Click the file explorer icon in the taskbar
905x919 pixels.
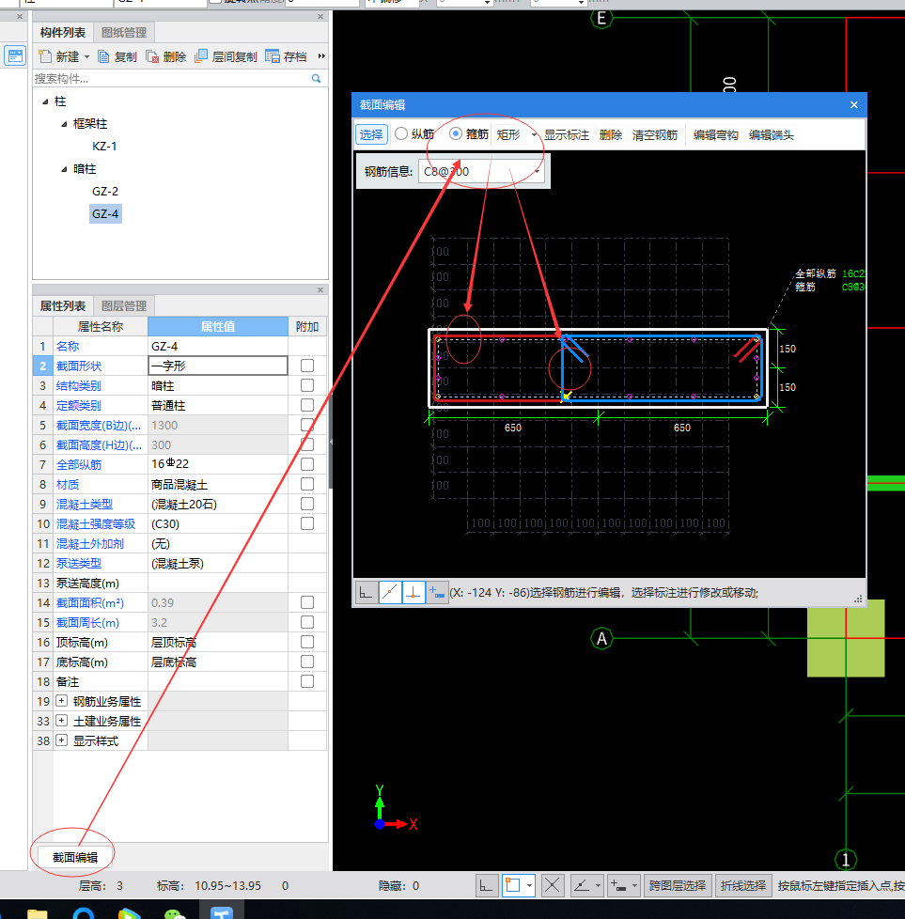(37, 913)
